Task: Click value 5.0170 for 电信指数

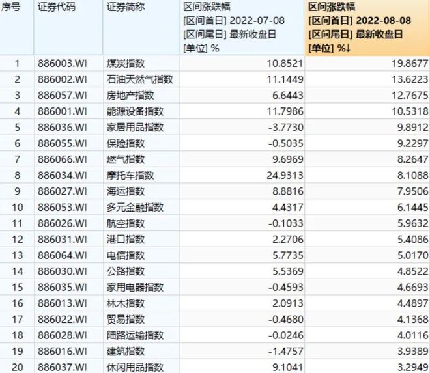Action: pyautogui.click(x=412, y=255)
